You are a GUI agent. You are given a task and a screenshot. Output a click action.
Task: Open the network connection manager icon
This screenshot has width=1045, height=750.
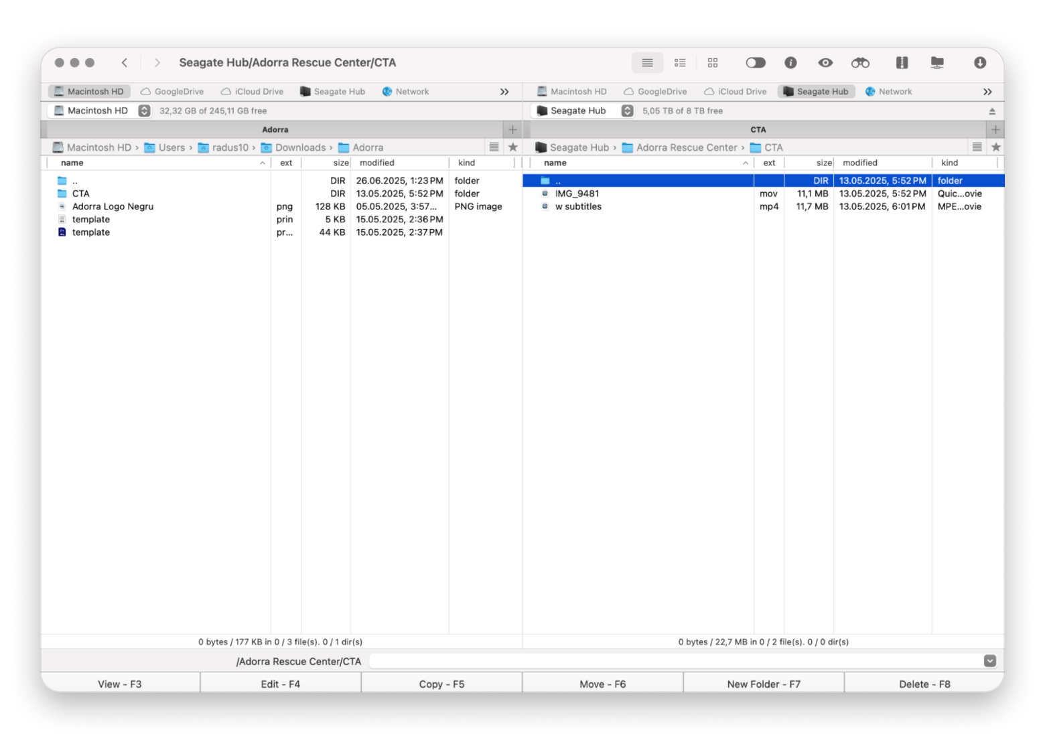[937, 63]
